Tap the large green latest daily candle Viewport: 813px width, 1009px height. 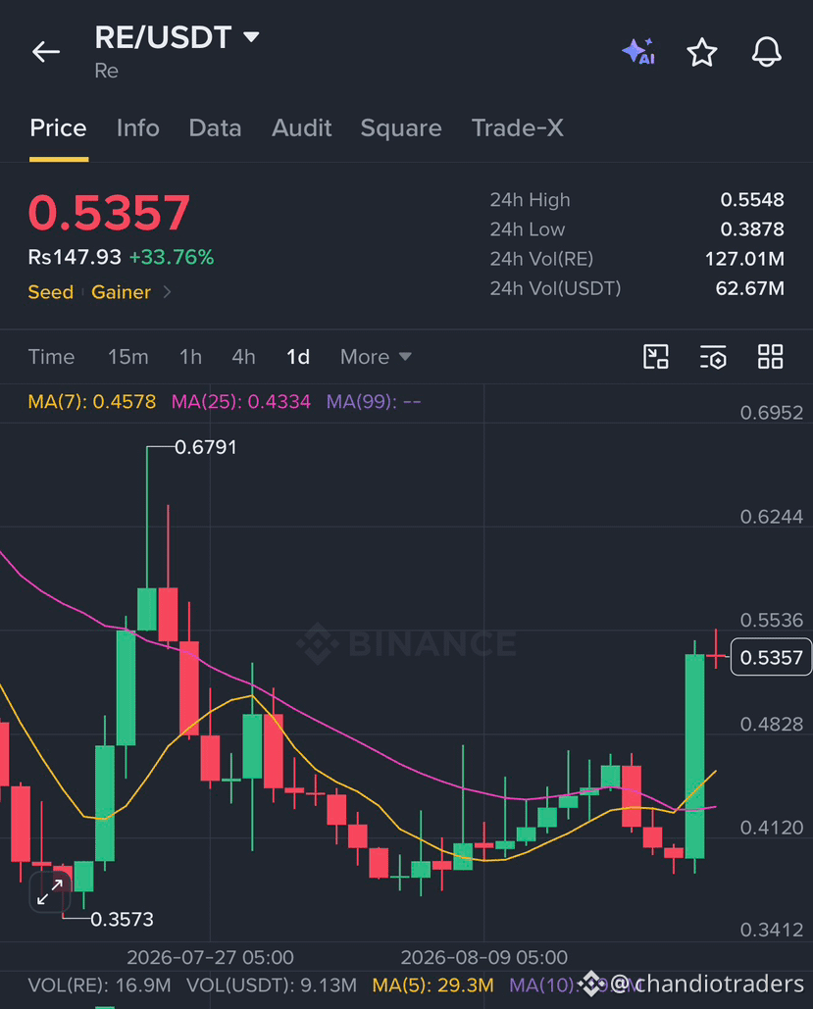click(694, 756)
